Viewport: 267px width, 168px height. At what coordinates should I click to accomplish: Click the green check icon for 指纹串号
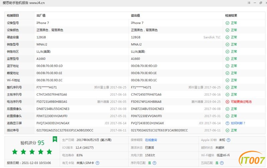pos(227,130)
